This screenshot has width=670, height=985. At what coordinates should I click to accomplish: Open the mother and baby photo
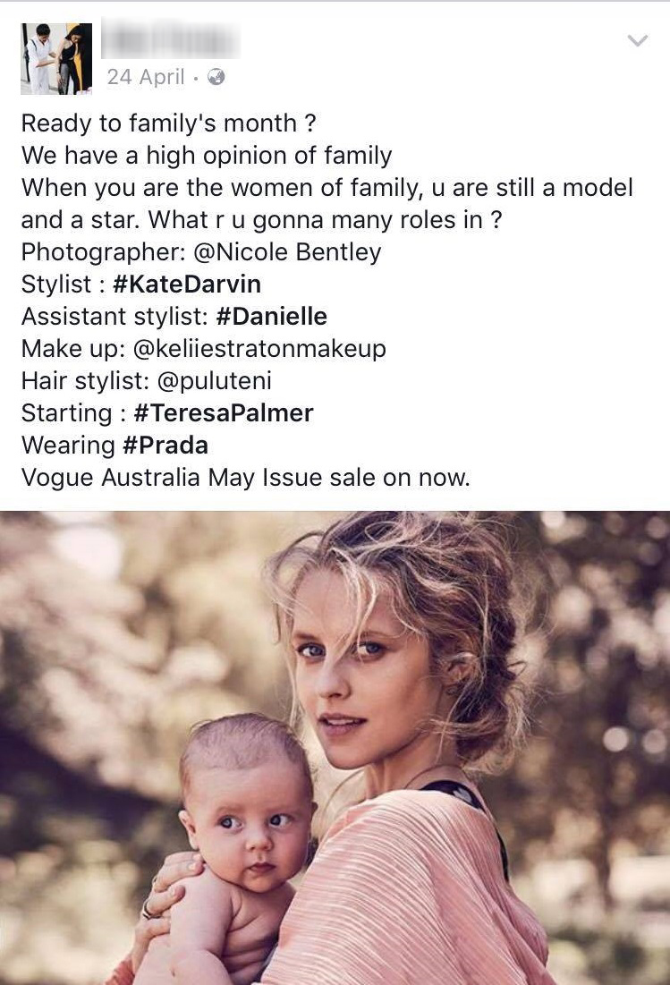click(x=335, y=748)
